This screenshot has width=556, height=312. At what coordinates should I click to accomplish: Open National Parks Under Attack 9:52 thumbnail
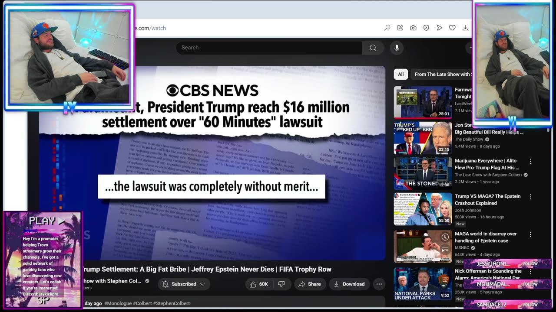tap(423, 284)
